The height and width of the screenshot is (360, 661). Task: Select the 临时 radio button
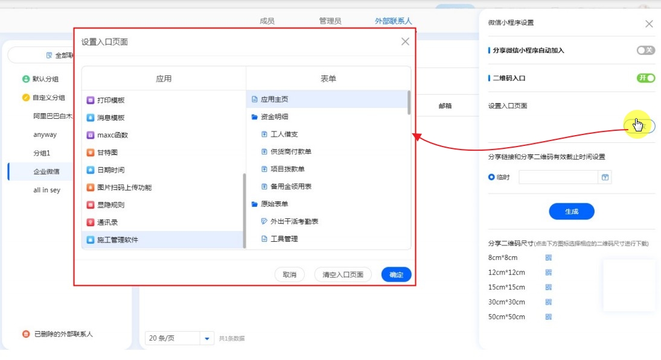tap(491, 177)
